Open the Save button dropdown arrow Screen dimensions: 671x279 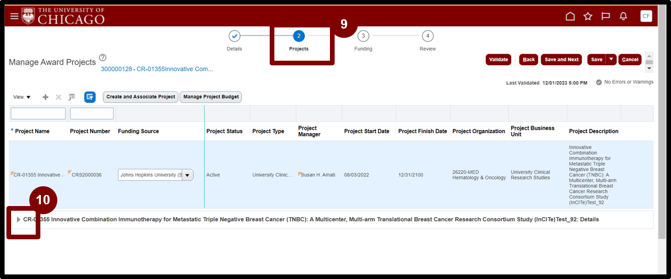pos(611,60)
